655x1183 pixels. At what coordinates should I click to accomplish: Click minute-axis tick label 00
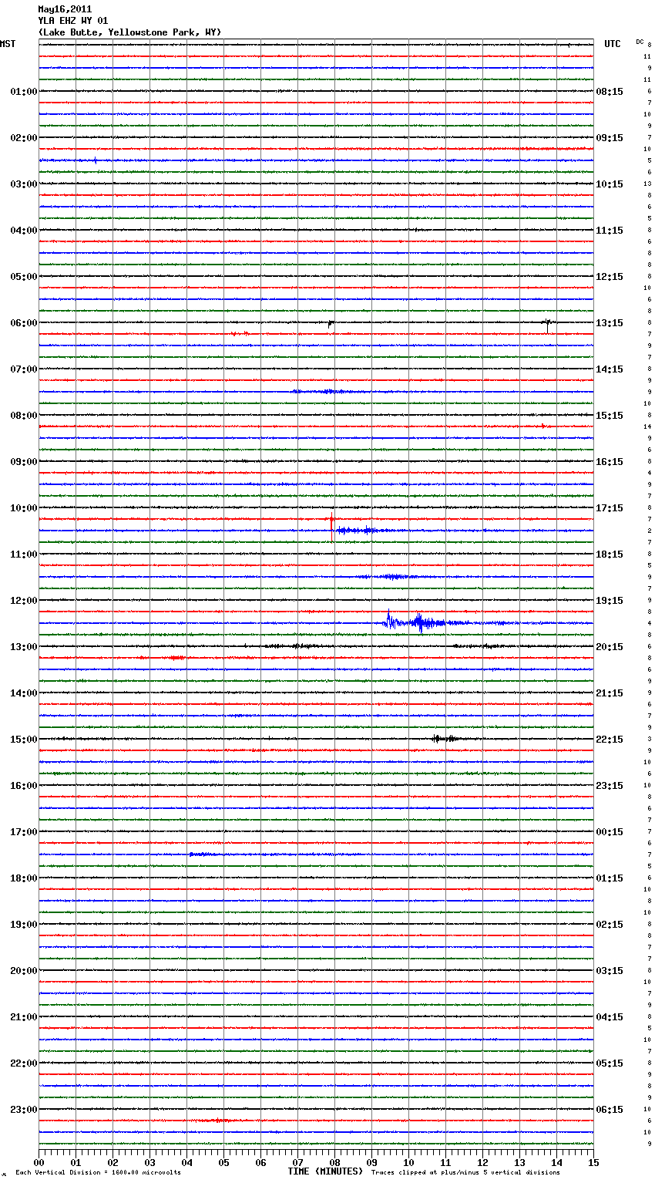[x=39, y=1162]
